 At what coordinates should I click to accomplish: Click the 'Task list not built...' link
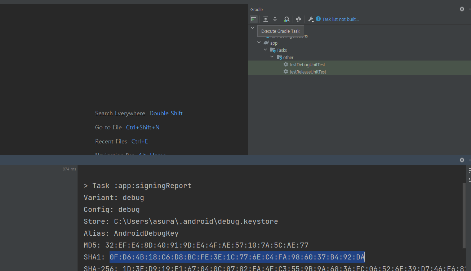tap(341, 19)
